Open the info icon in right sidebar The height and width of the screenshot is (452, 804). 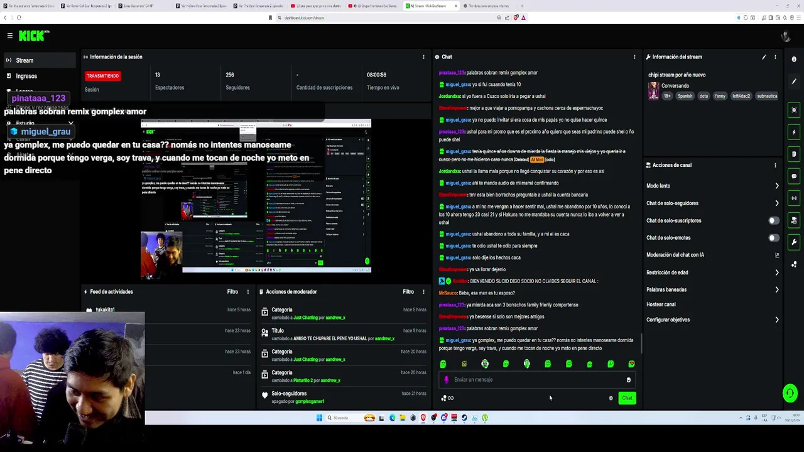(794, 59)
